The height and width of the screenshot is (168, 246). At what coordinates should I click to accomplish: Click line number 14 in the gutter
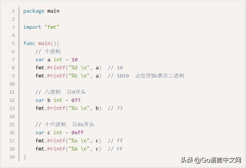(12, 117)
